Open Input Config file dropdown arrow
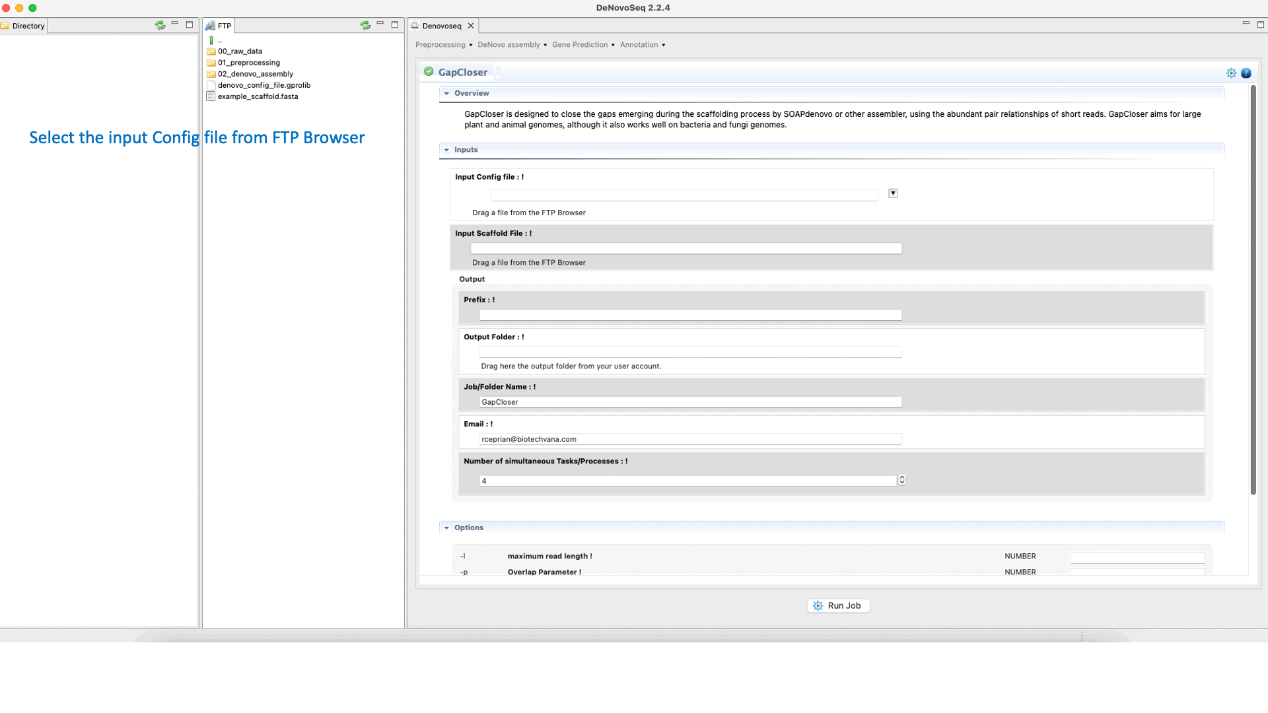 point(893,193)
